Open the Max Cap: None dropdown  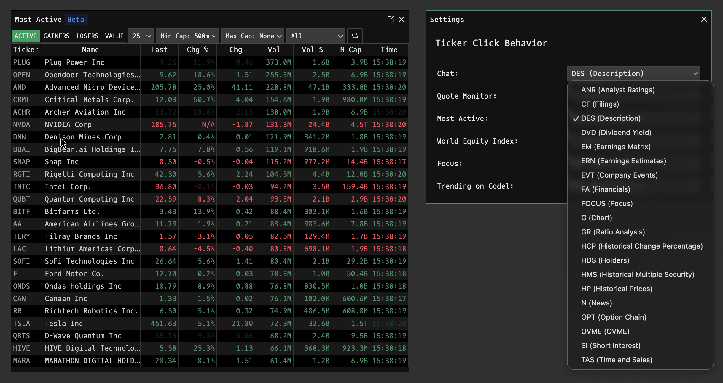tap(253, 36)
